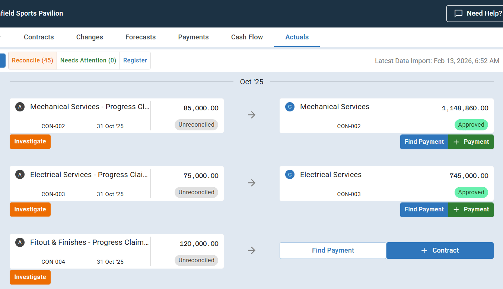Image resolution: width=503 pixels, height=289 pixels.
Task: Click the A badge on Electrical Services claim
Action: click(20, 175)
